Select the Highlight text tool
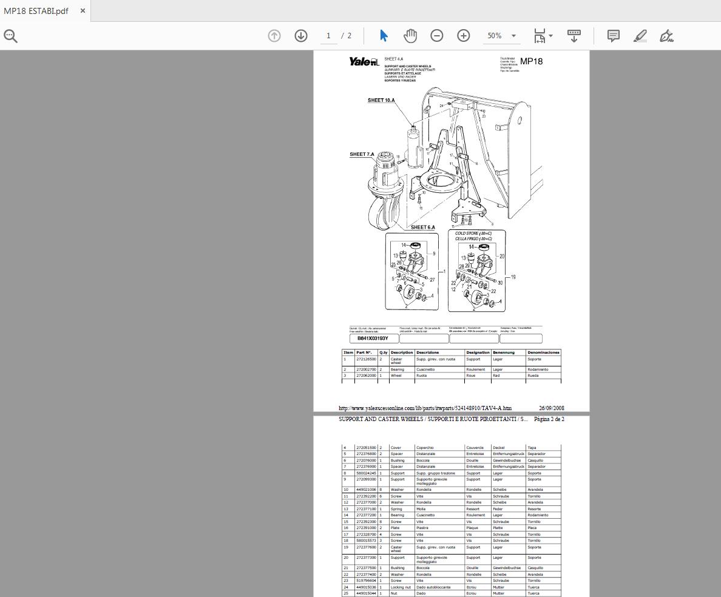The height and width of the screenshot is (597, 721). pyautogui.click(x=640, y=36)
